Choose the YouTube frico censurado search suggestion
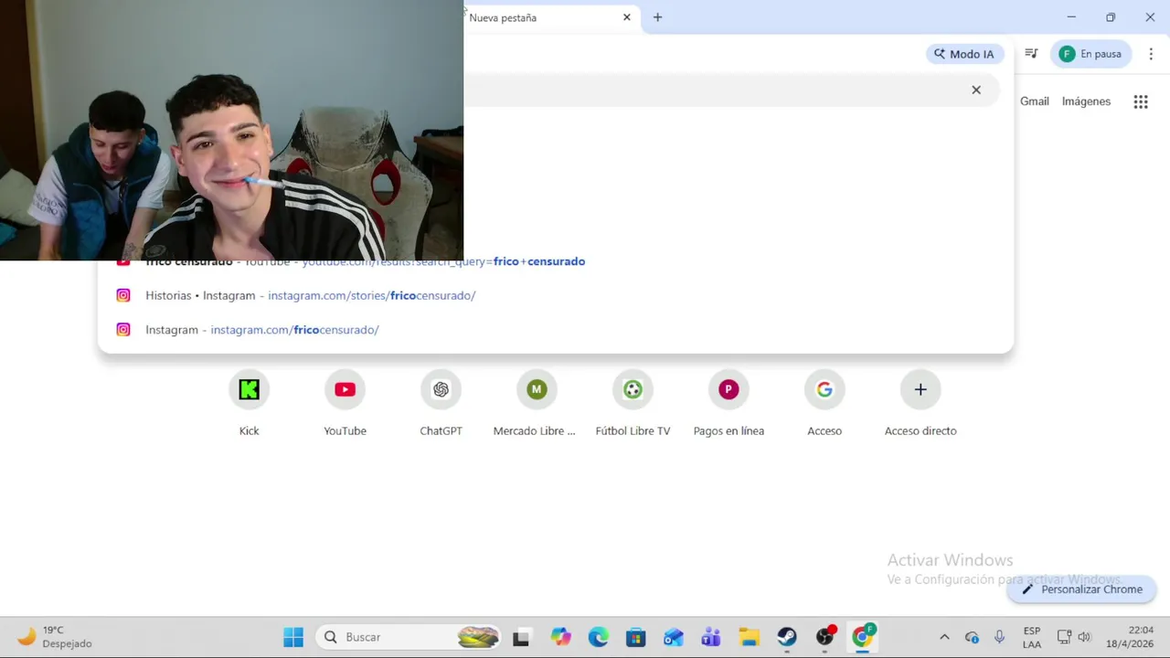1170x658 pixels. click(556, 264)
